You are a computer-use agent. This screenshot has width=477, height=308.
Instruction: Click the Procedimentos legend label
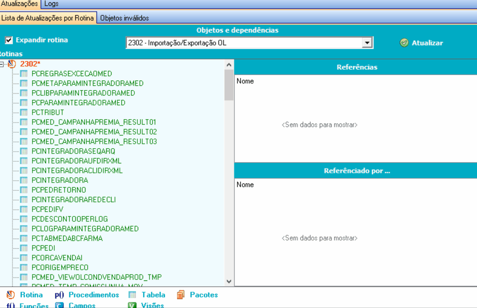[94, 295]
